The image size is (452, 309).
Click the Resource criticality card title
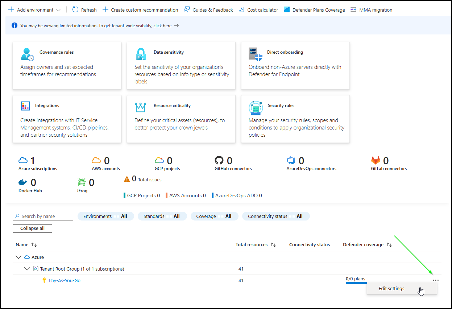click(x=172, y=106)
